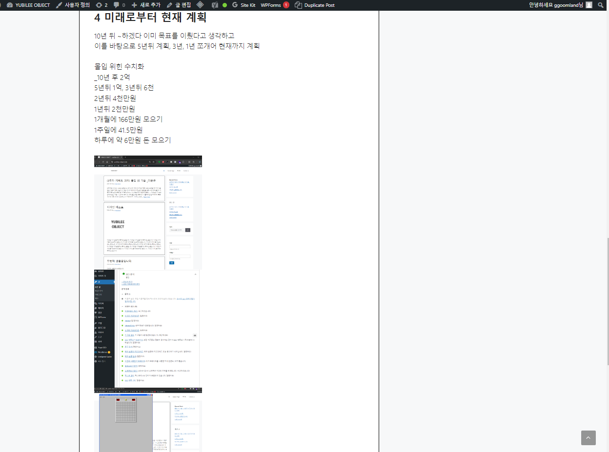The width and height of the screenshot is (609, 452).
Task: Click the Site Kit Google G icon
Action: [x=235, y=5]
